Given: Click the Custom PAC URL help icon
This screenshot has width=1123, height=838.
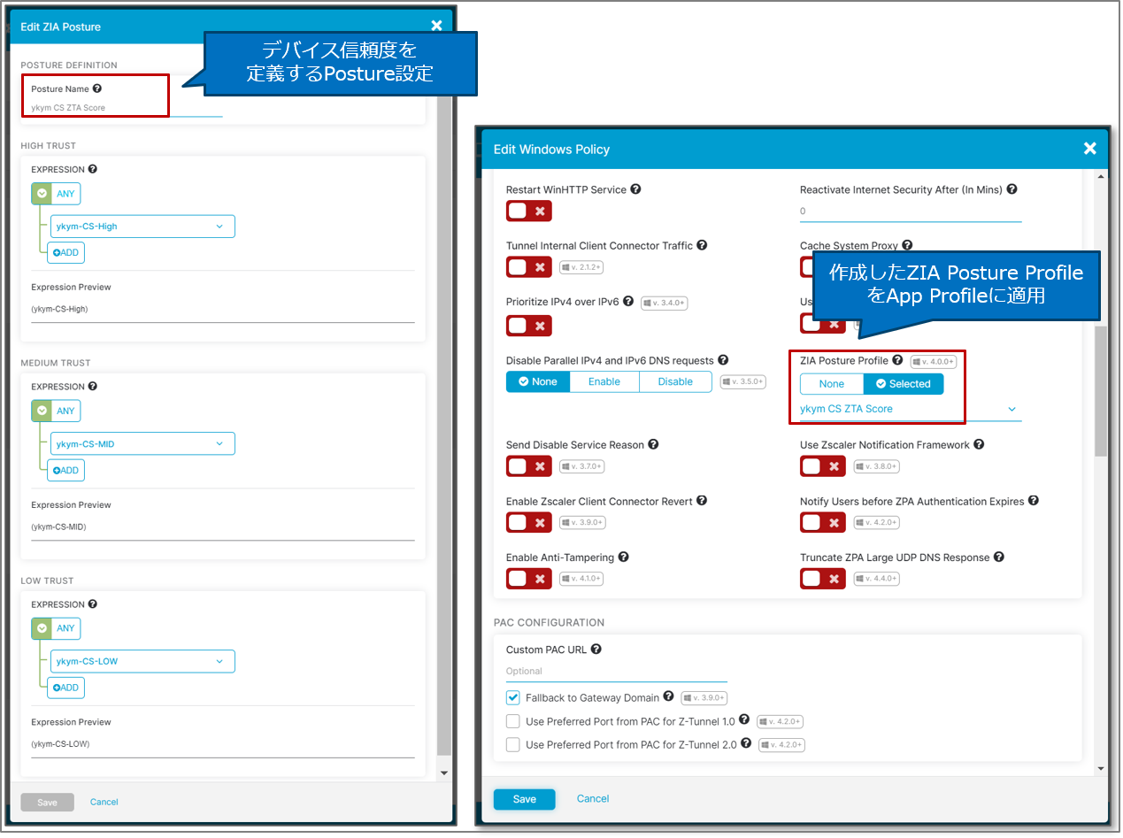Looking at the screenshot, I should (x=596, y=649).
